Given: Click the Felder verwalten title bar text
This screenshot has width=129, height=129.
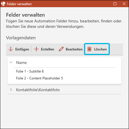Looking at the screenshot, I should click(x=19, y=4).
